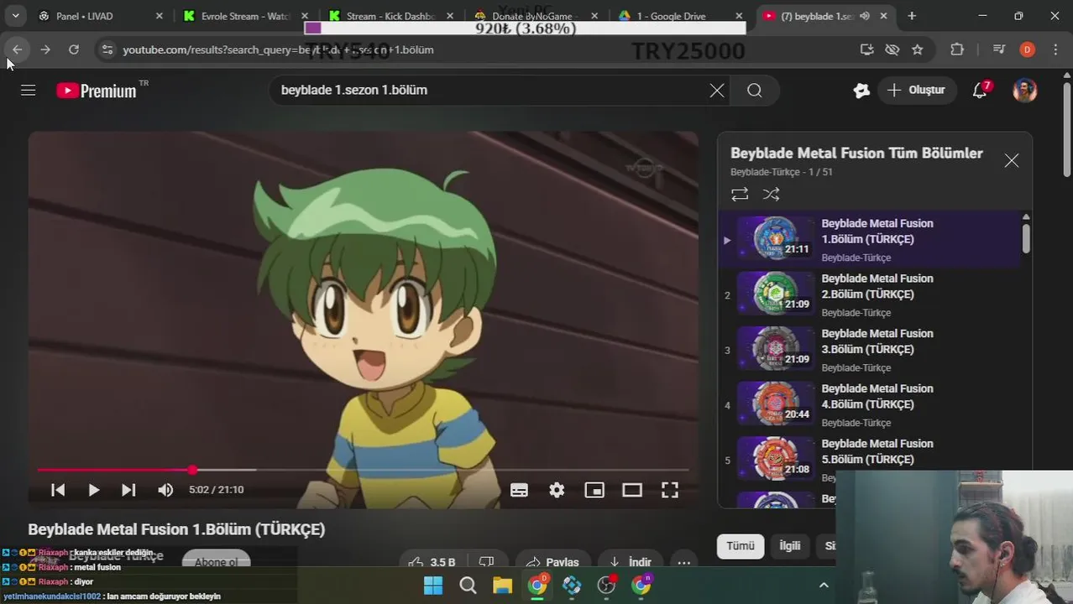Open the site information icon in address bar

(x=107, y=49)
